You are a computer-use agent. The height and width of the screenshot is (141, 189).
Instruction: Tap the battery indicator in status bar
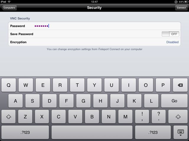click(x=186, y=2)
